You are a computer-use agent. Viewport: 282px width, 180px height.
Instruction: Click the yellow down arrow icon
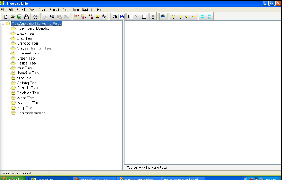click(180, 17)
